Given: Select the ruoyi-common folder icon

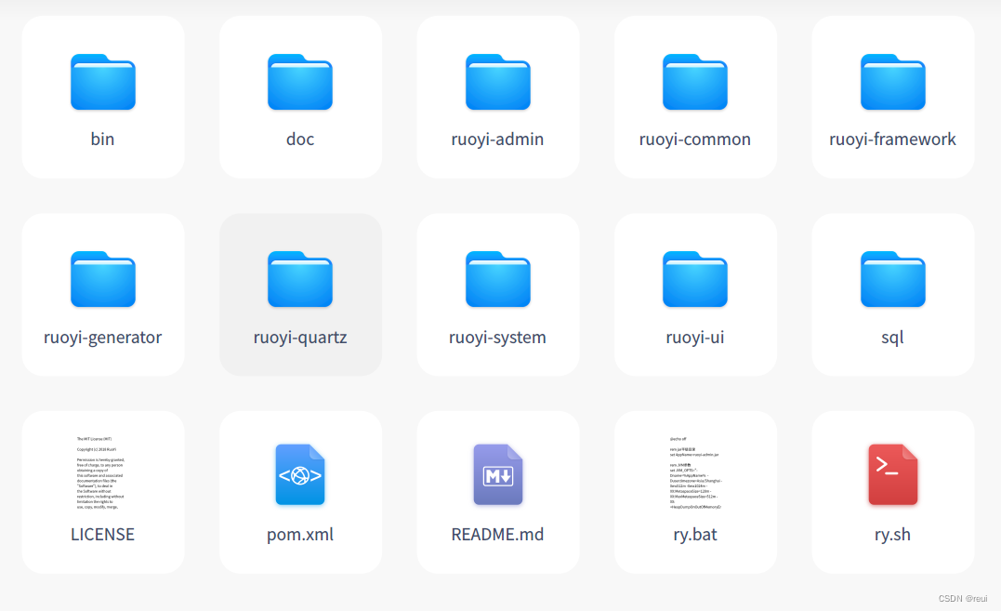Looking at the screenshot, I should [x=695, y=82].
